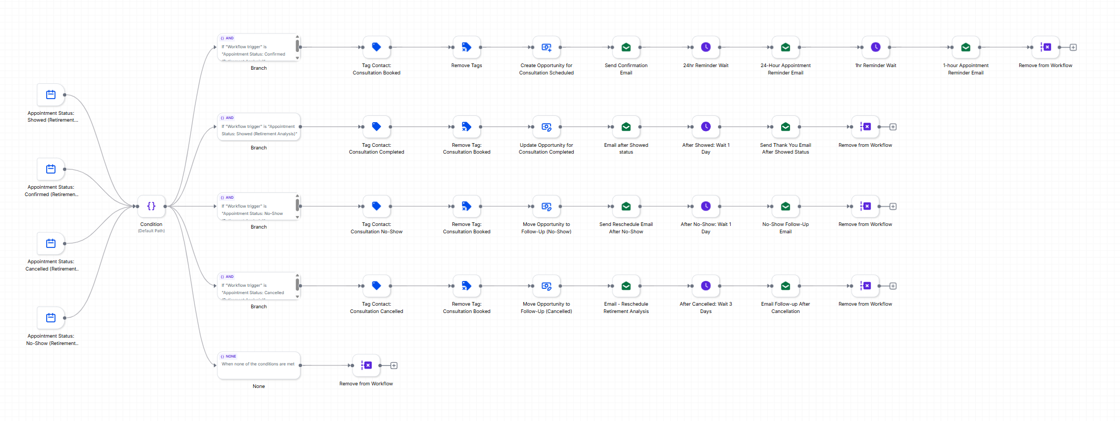Open Send Reschedule Email After No-Show action
Viewport: 1120px width, 421px height.
[626, 206]
